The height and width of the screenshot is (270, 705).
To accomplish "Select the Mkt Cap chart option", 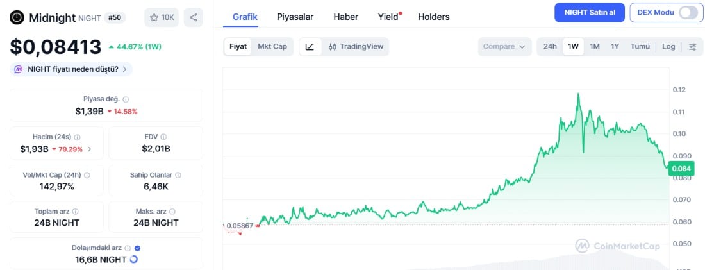I will coord(272,46).
